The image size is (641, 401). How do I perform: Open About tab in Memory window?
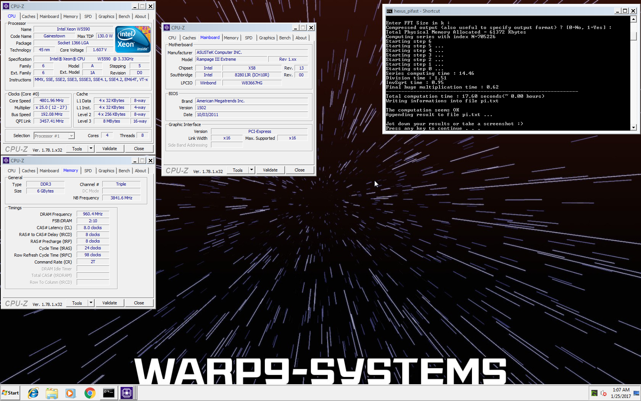pyautogui.click(x=140, y=171)
